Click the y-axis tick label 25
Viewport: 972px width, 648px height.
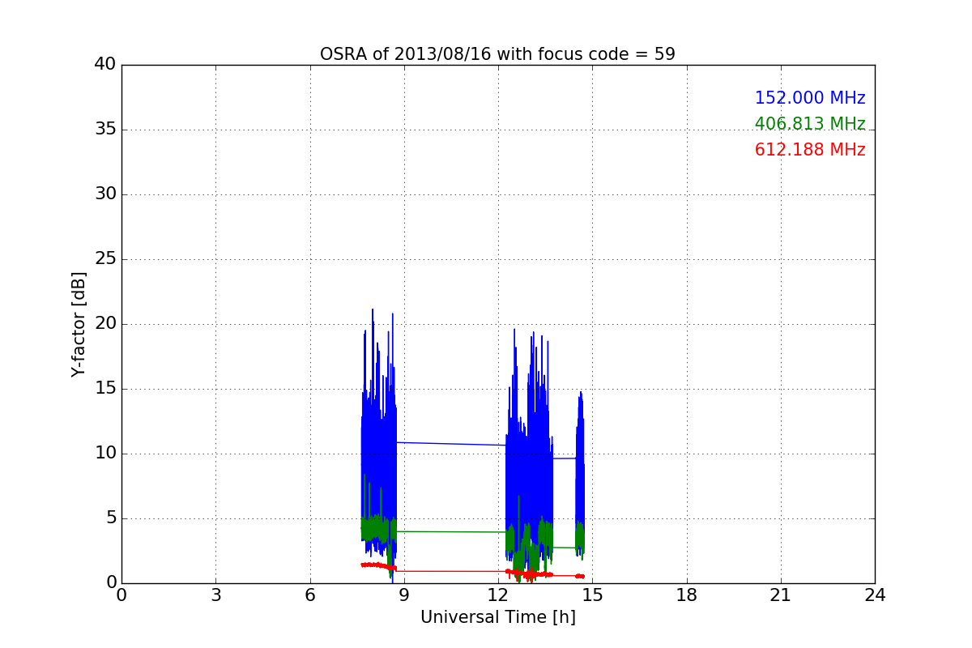[105, 259]
